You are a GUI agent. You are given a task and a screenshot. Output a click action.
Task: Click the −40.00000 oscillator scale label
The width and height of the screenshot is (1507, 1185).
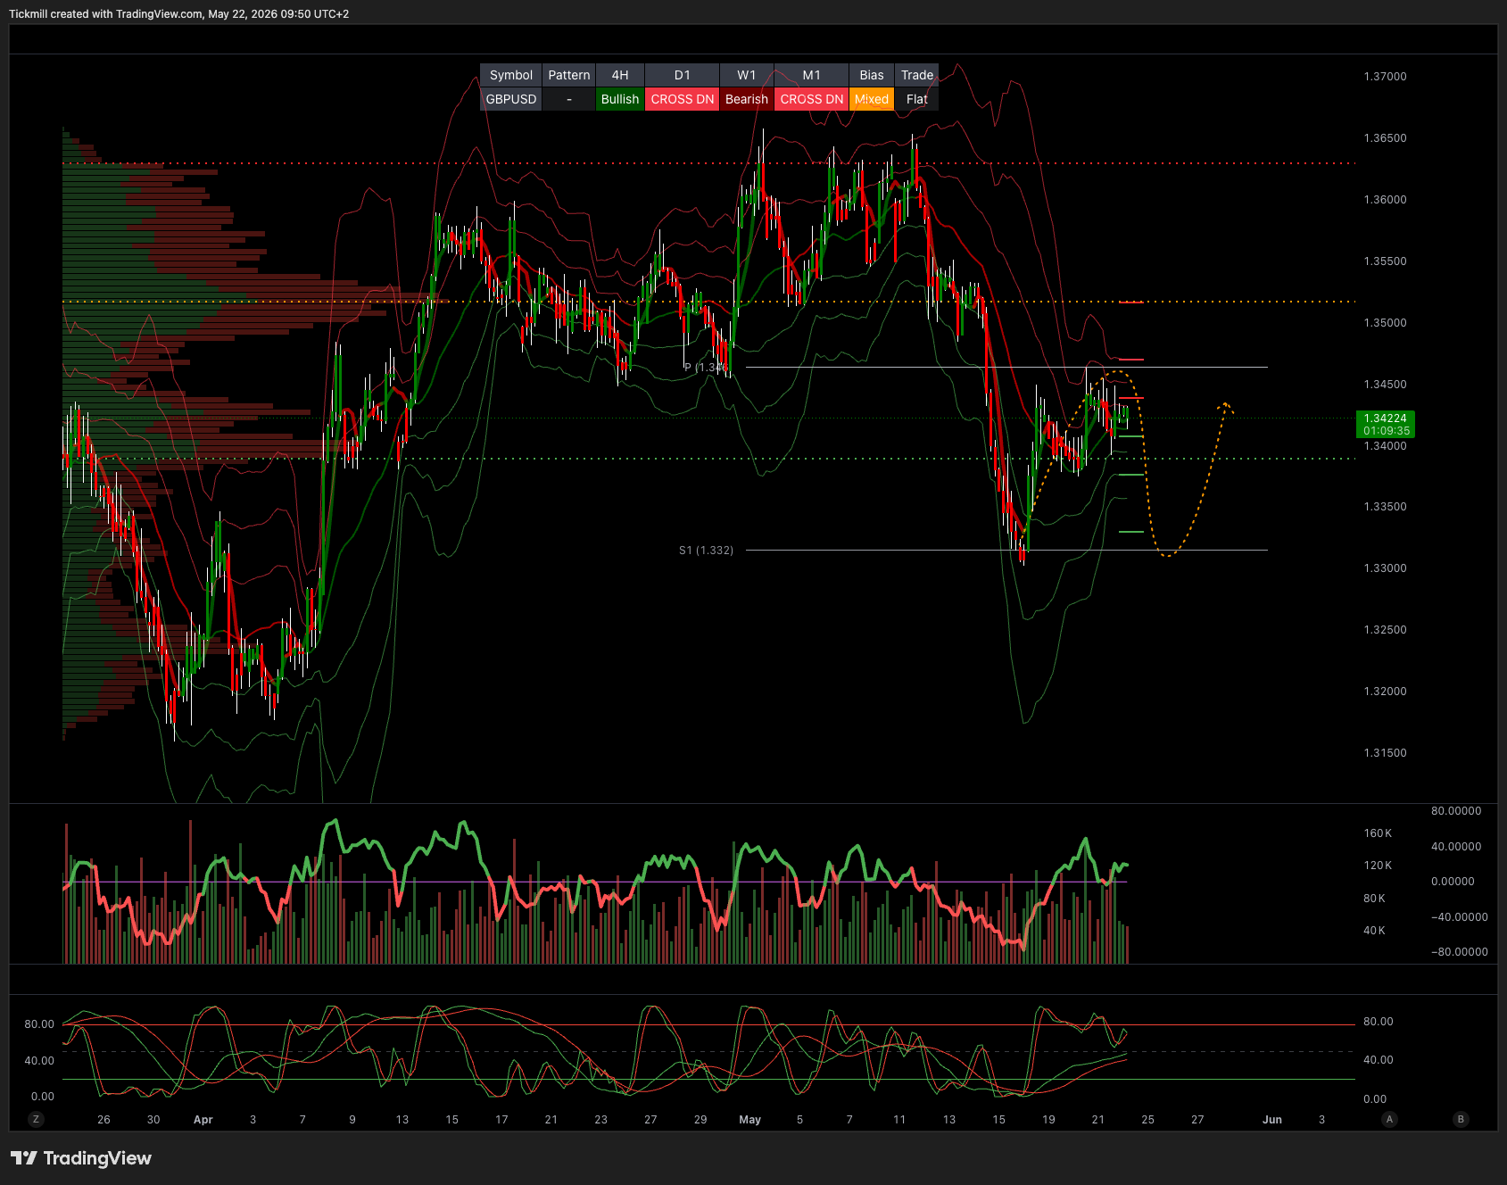[1459, 917]
